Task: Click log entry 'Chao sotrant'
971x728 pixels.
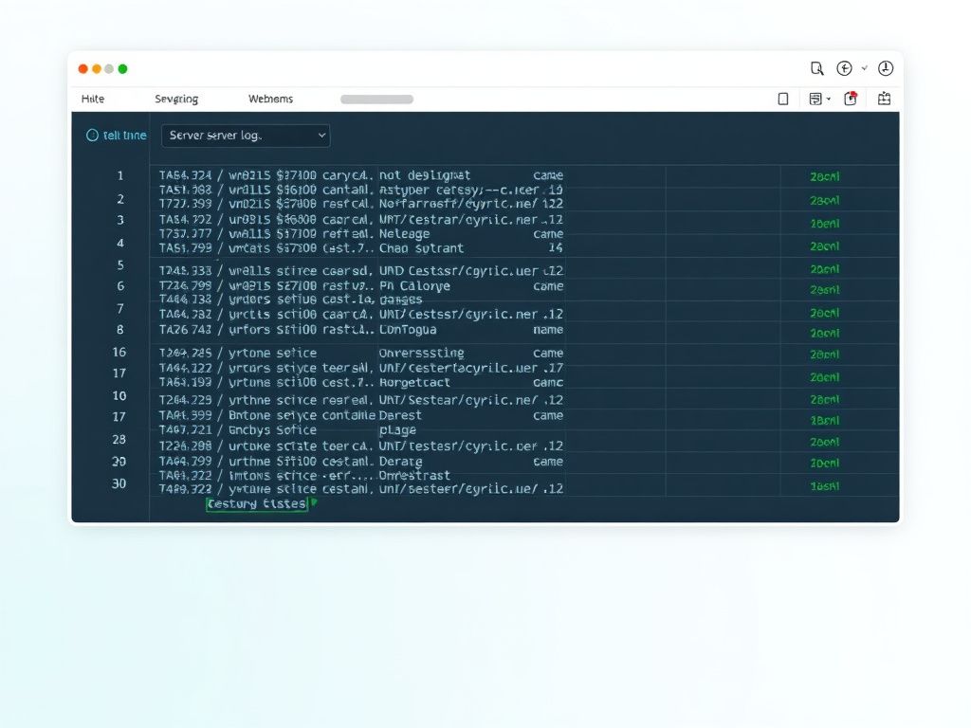Action: (421, 248)
